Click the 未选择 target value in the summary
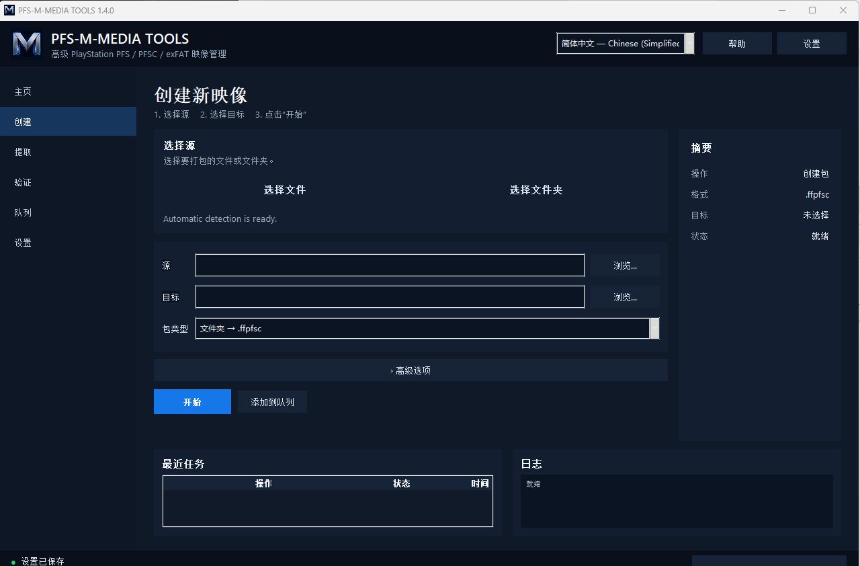The image size is (860, 566). 816,215
